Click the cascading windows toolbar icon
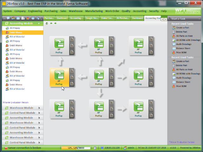The height and width of the screenshot is (152, 203). (38, 18)
